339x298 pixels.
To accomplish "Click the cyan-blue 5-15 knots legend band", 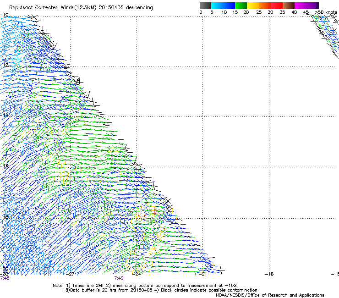I will point(223,6).
